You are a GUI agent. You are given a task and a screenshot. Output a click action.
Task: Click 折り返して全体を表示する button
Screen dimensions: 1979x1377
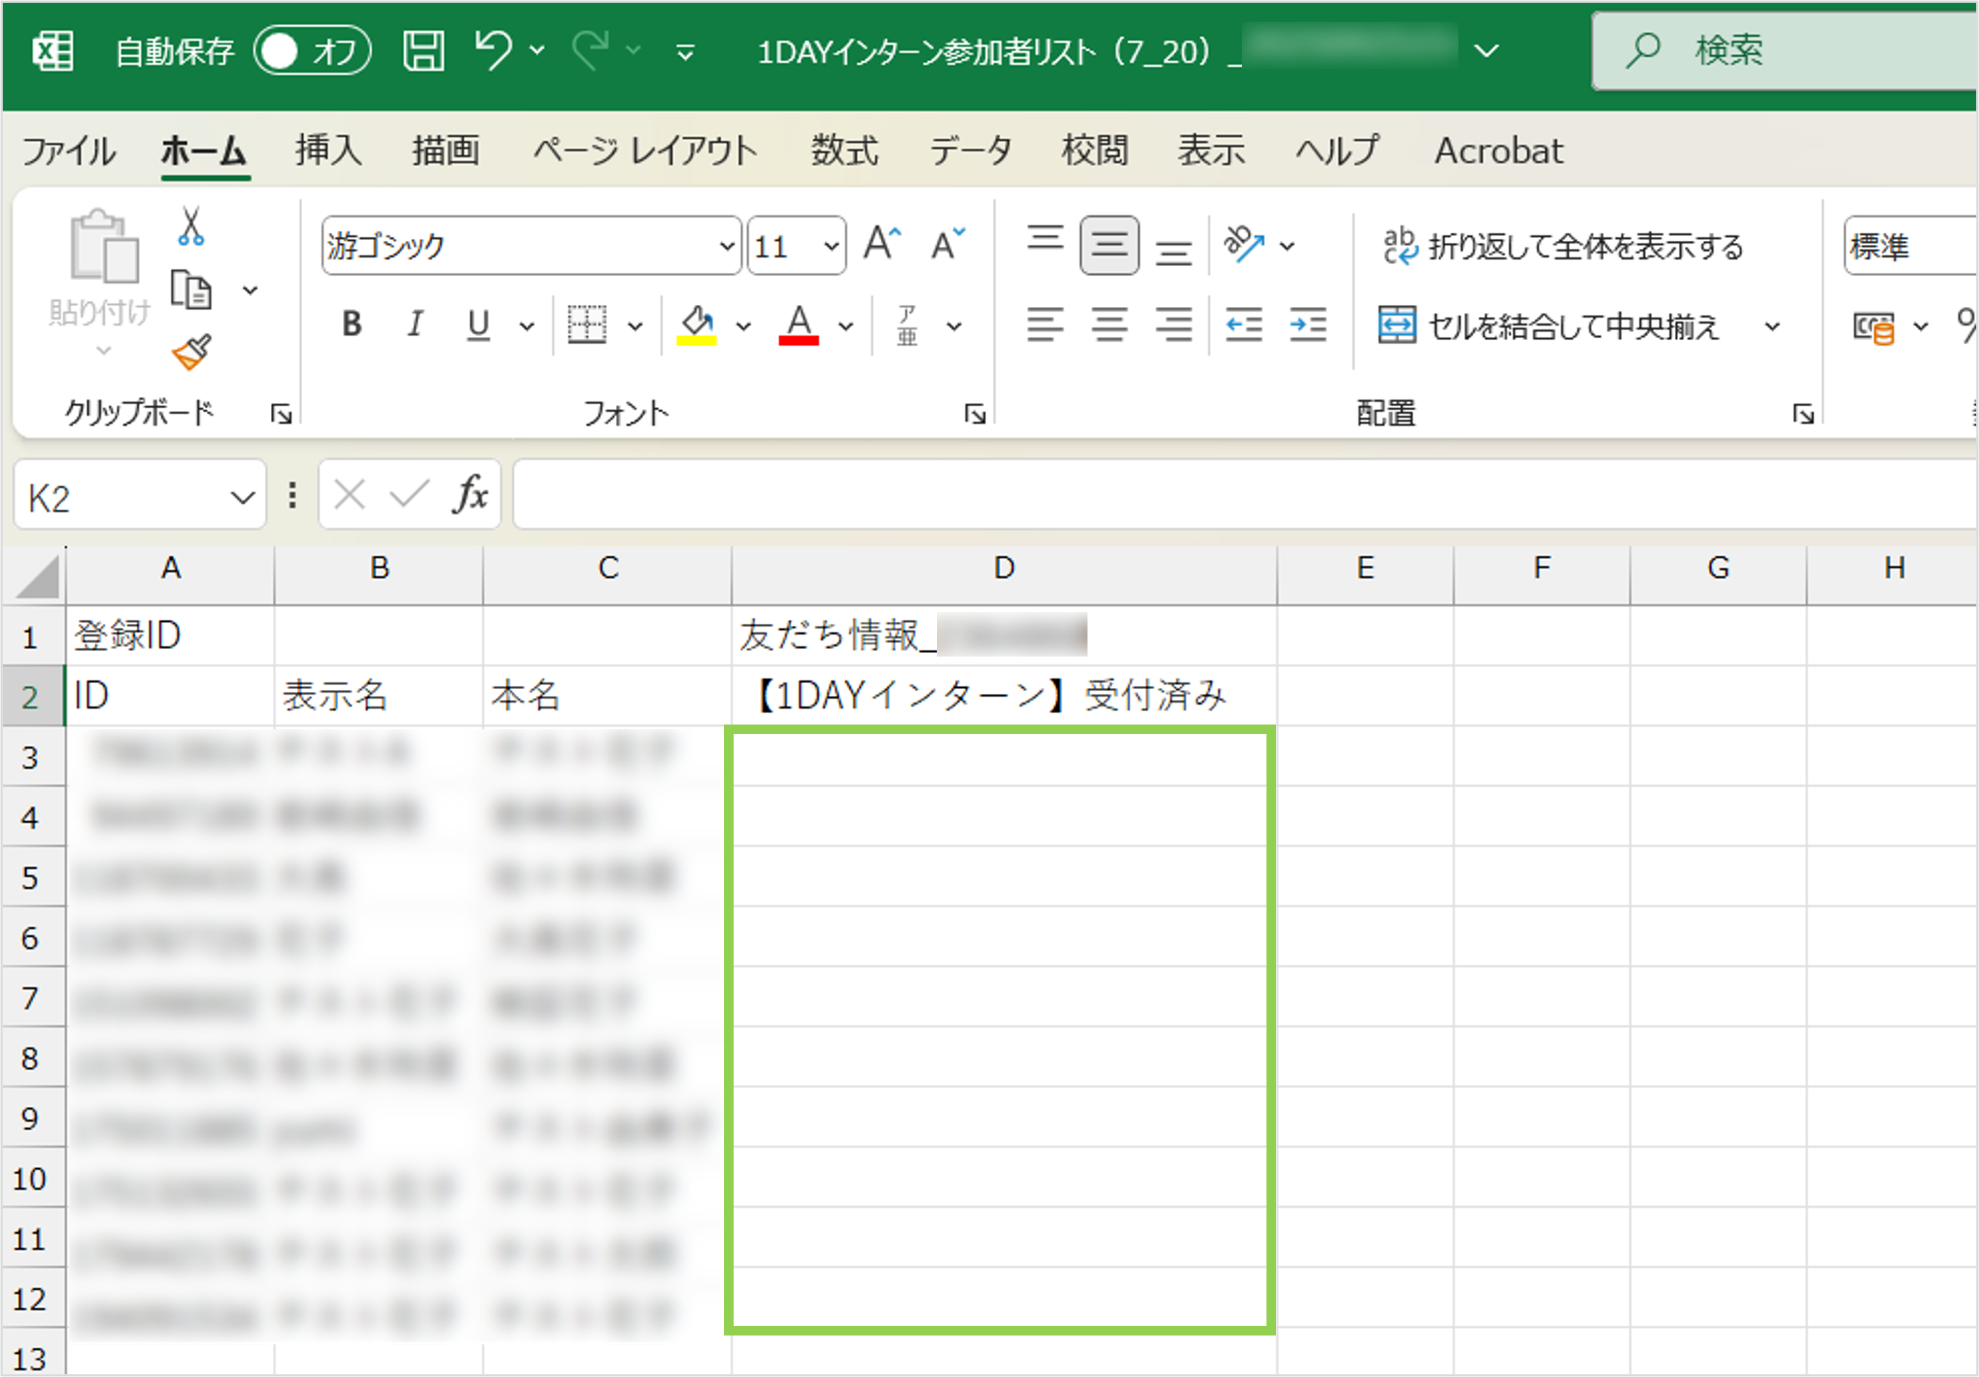coord(1563,246)
